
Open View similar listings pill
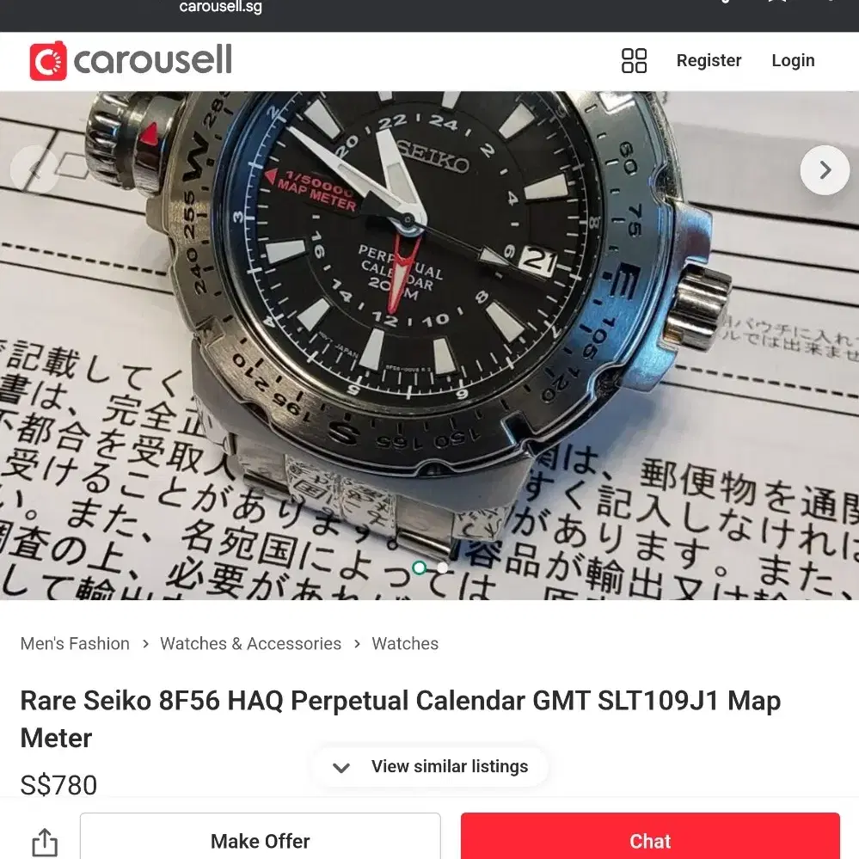(430, 766)
